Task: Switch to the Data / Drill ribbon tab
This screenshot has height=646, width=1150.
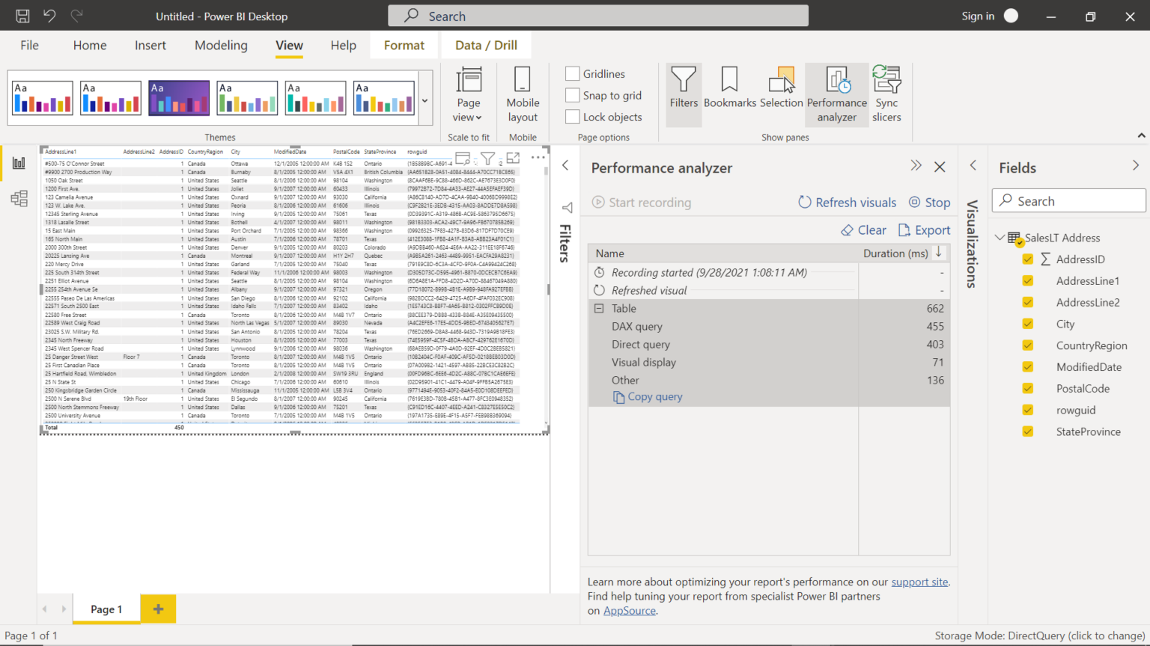Action: click(x=485, y=45)
